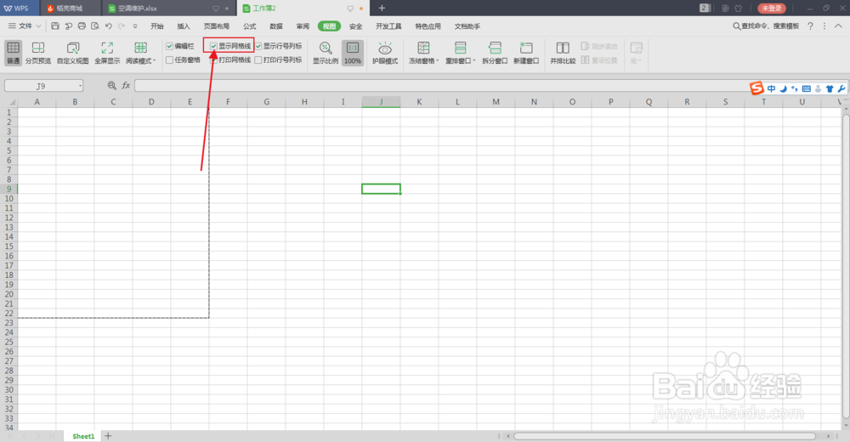
Task: Add a new document tab with plus
Action: 382,8
